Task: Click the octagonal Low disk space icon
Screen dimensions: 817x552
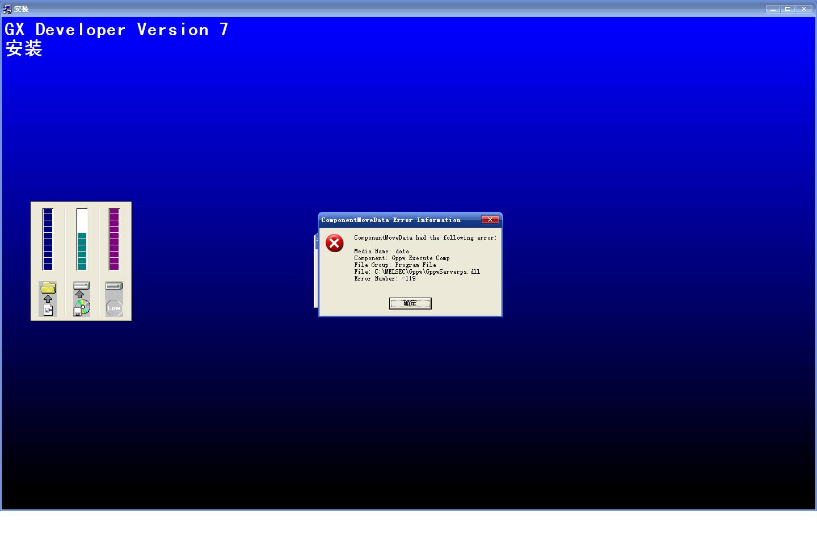Action: click(x=114, y=308)
